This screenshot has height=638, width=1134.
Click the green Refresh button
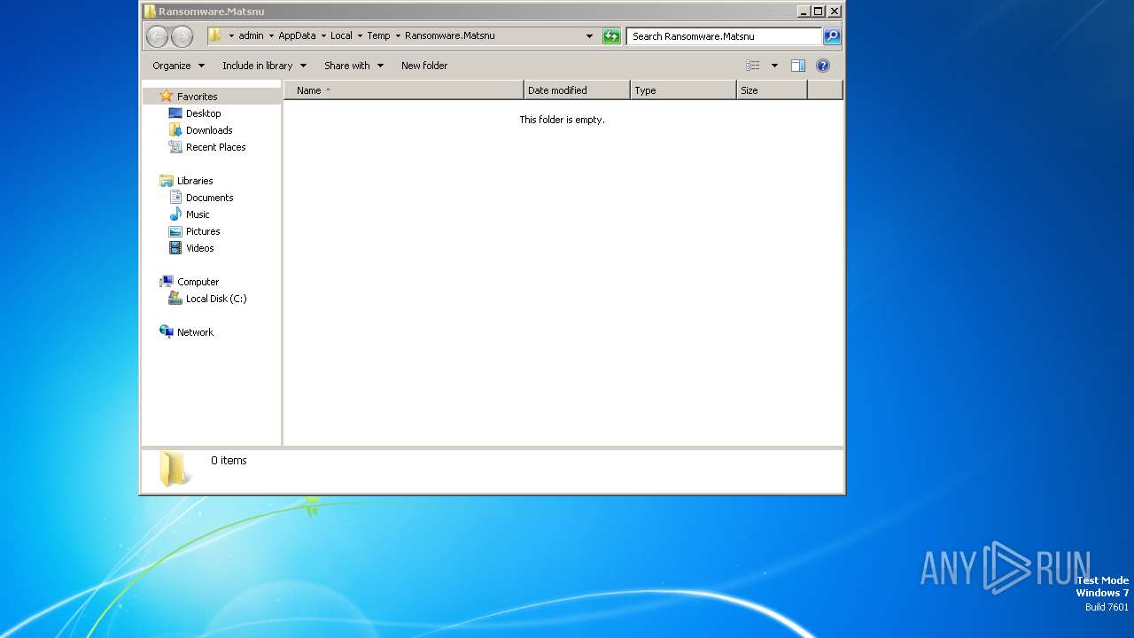[611, 36]
